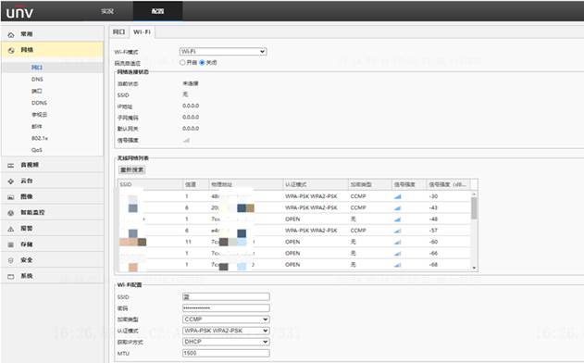Click the SSID column header

point(151,184)
